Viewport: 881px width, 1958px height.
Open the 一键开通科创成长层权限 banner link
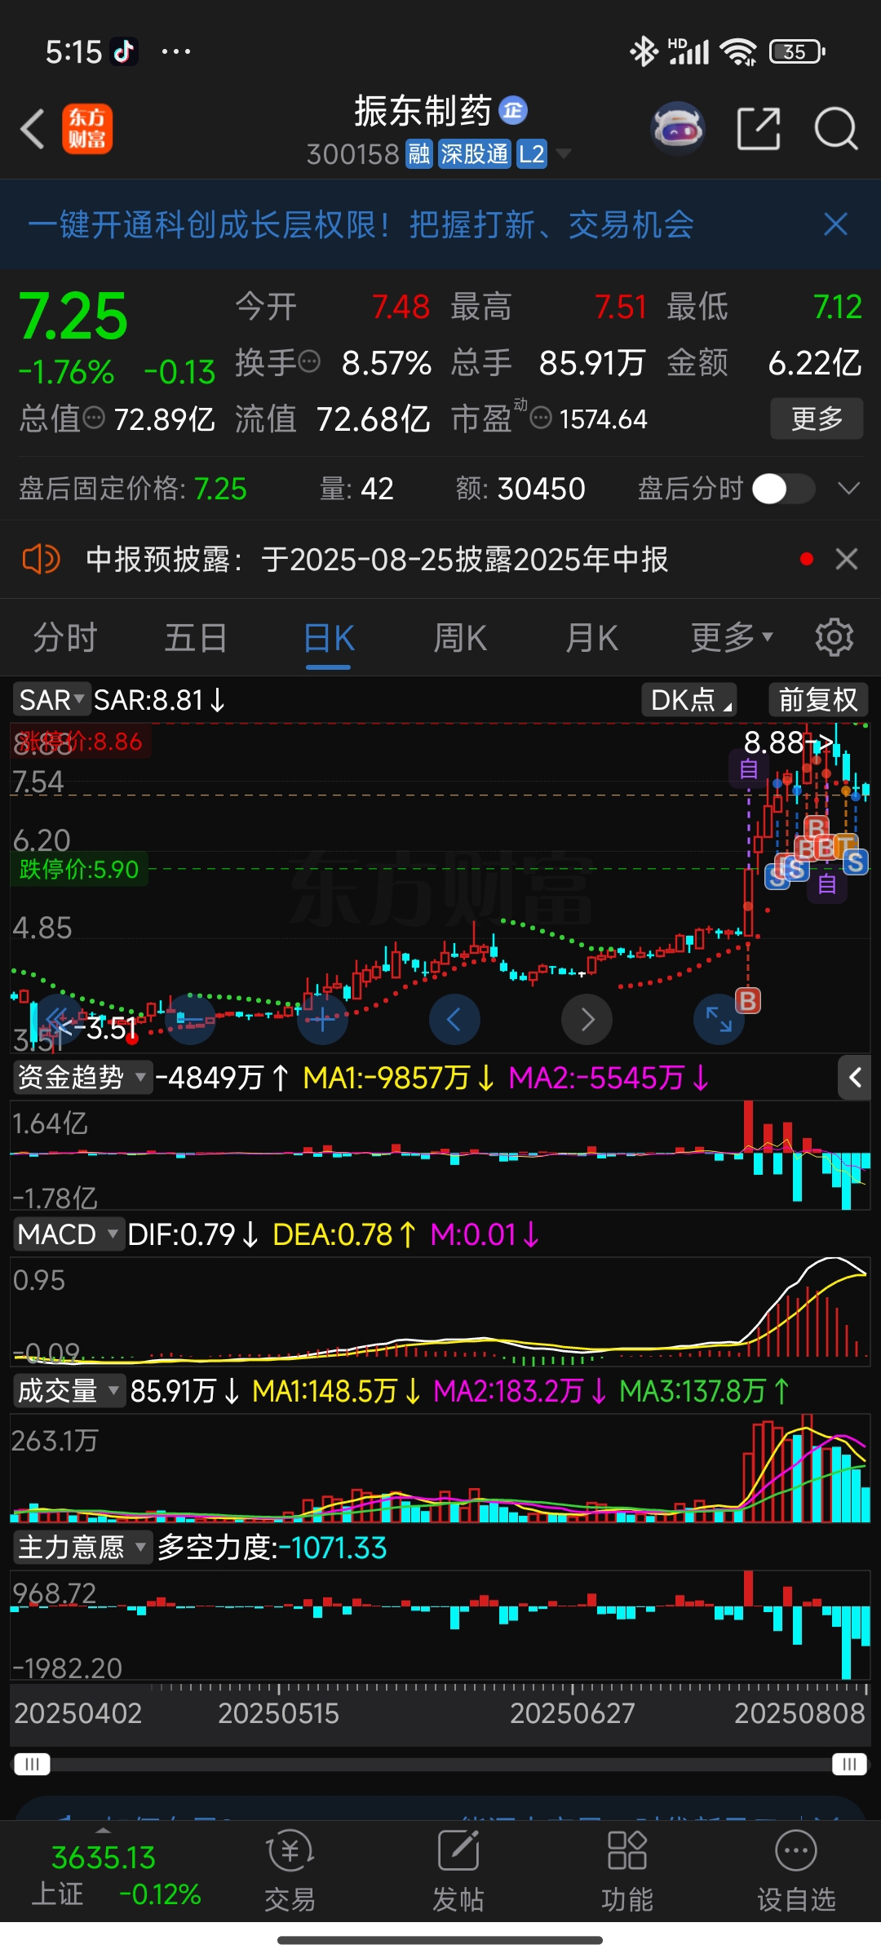coord(360,224)
